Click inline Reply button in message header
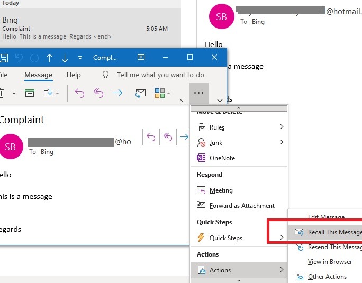The image size is (362, 283). [x=151, y=137]
